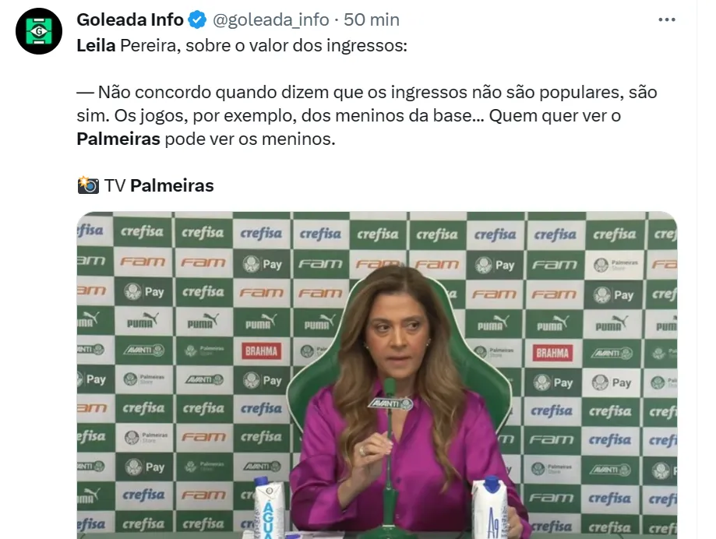This screenshot has height=539, width=716.
Task: Click the blue-capped carton on right
Action: tap(491, 508)
